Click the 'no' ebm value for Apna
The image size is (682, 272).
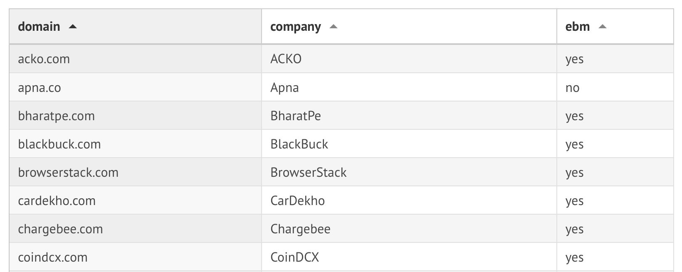coord(572,88)
